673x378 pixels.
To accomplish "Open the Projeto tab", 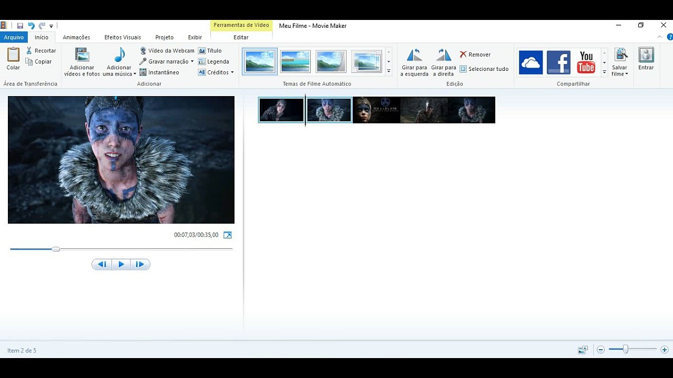I will [x=165, y=37].
